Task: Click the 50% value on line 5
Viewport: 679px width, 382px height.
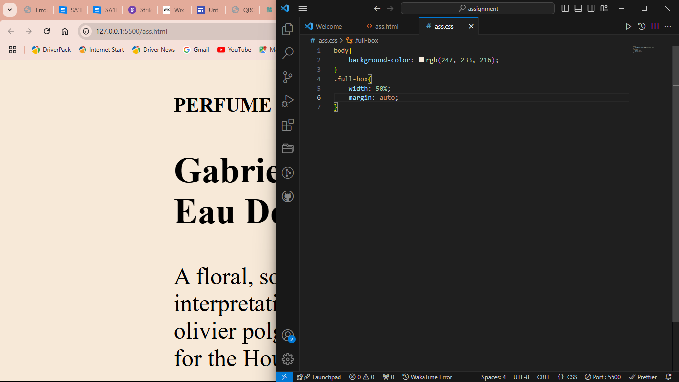Action: [x=381, y=88]
